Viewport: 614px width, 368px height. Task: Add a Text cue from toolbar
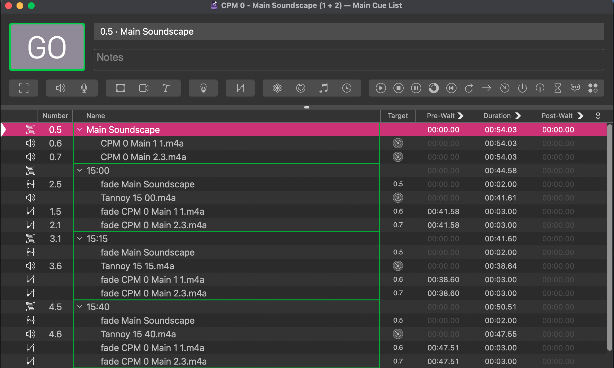coord(166,88)
